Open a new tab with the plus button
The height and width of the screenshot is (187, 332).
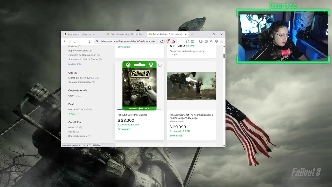click(x=192, y=34)
